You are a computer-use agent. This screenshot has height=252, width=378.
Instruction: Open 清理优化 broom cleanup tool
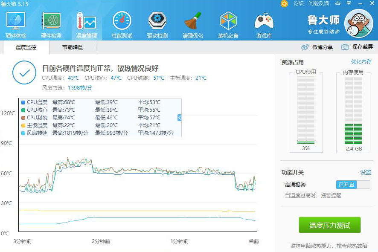coord(193,25)
